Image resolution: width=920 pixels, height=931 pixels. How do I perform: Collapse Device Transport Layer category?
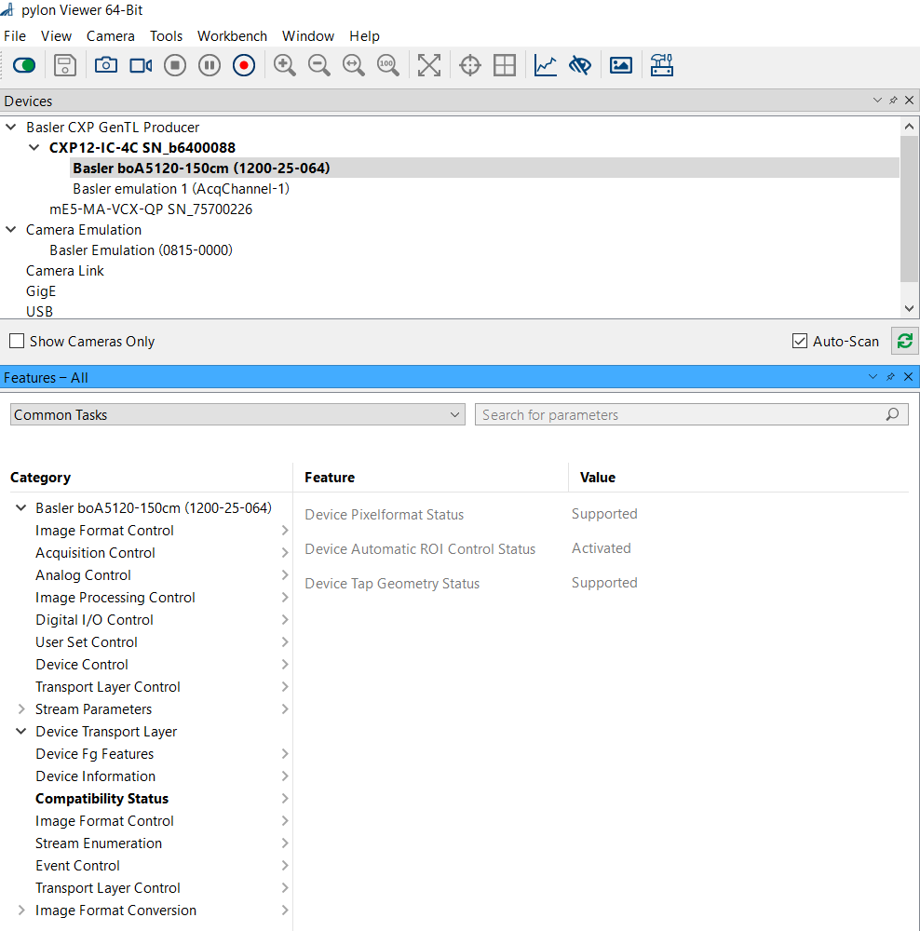pyautogui.click(x=20, y=731)
